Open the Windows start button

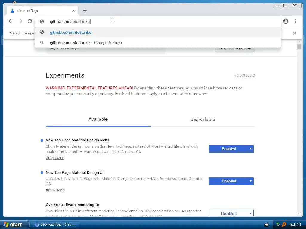14,225
